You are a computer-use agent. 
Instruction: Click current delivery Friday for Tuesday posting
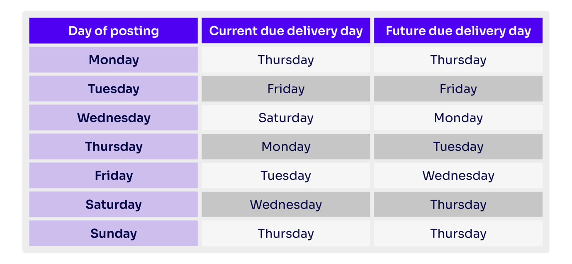286,89
